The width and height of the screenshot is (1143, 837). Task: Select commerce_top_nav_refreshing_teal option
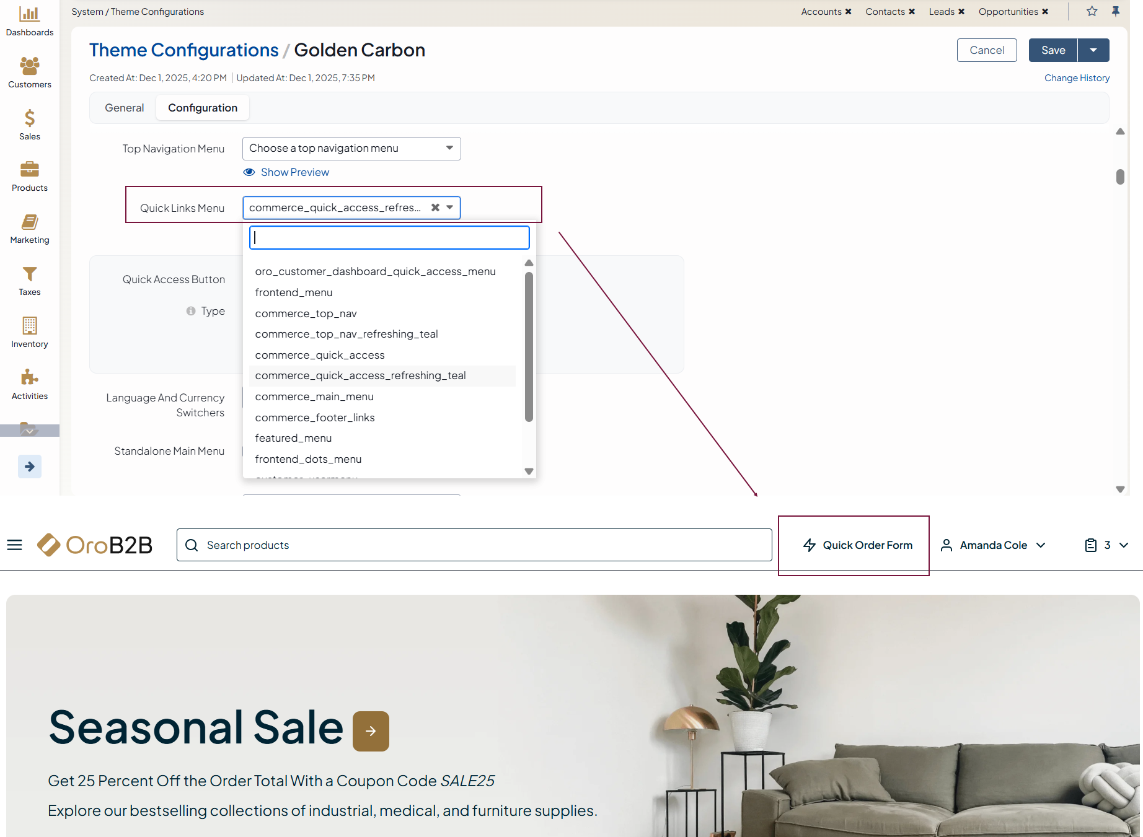click(x=346, y=334)
